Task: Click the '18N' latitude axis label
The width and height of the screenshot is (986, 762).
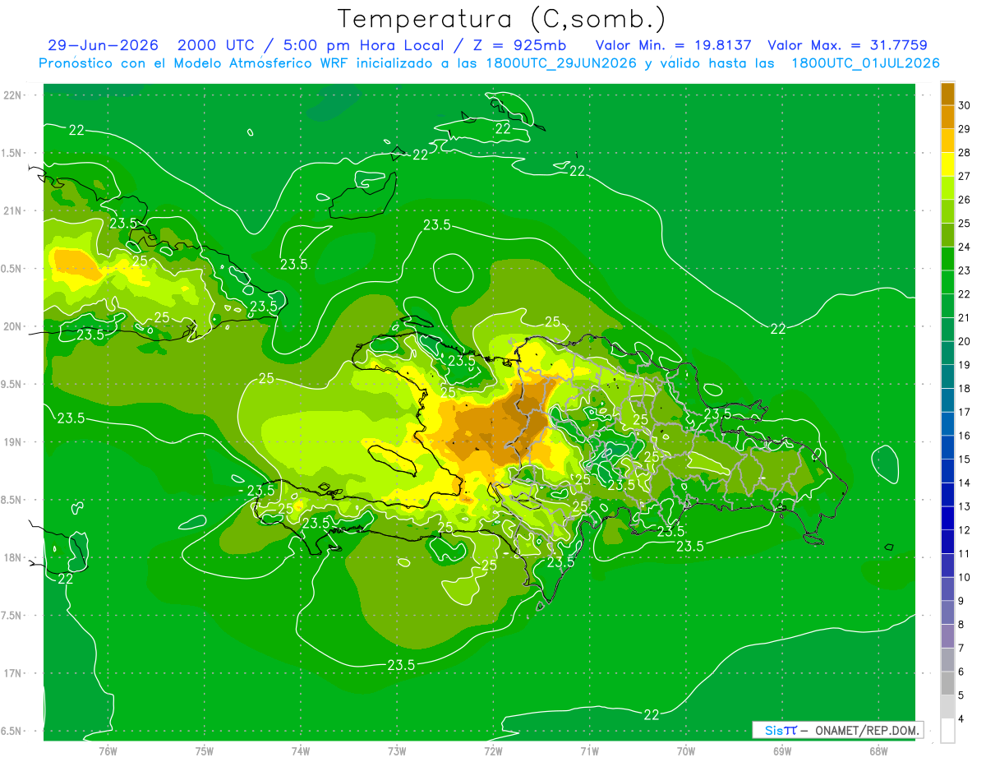Action: [13, 558]
